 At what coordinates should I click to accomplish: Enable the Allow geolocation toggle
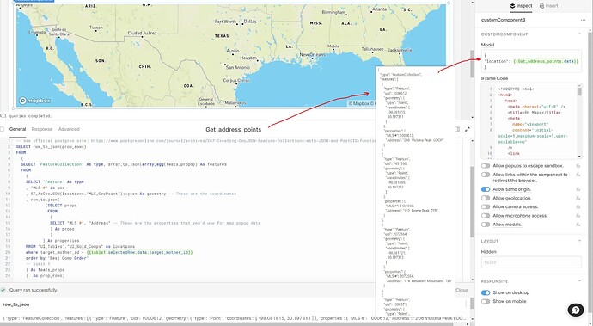tap(486, 198)
